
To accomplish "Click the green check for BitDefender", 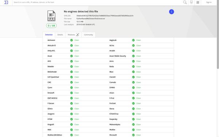I will click(x=72, y=72).
